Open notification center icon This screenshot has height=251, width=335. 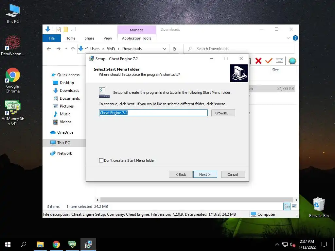[x=324, y=244]
